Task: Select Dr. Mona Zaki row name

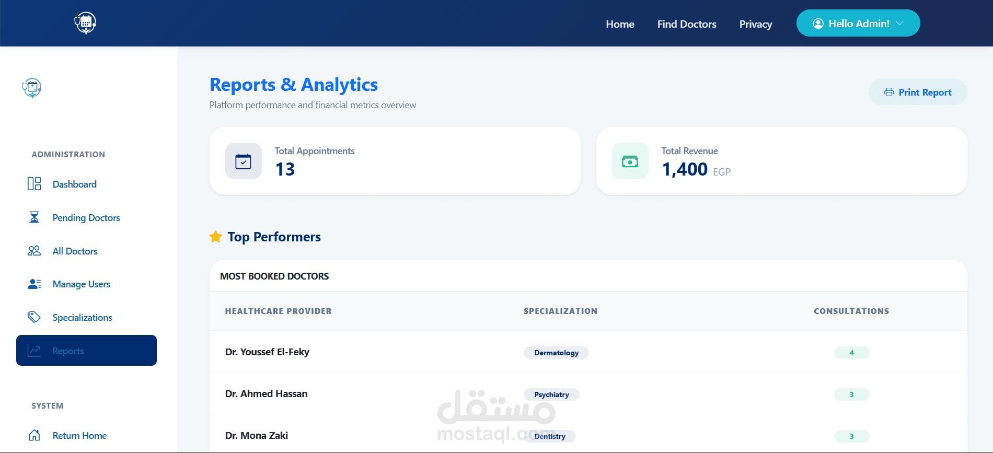Action: [256, 435]
